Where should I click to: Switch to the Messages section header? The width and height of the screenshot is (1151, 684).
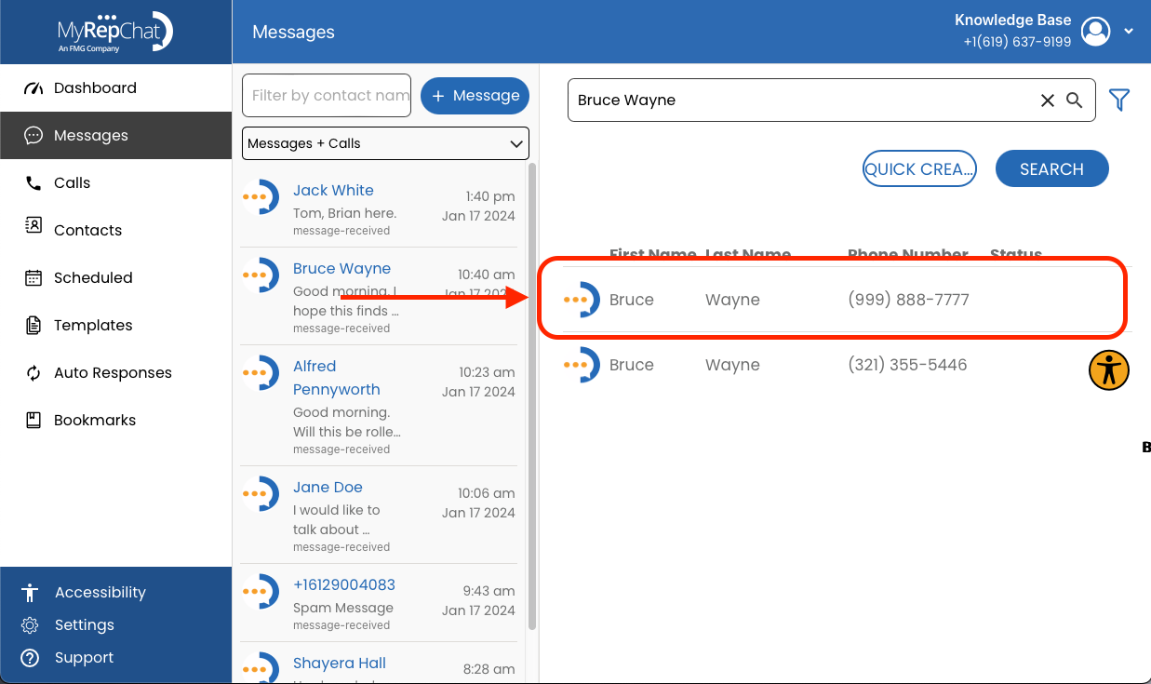coord(292,31)
